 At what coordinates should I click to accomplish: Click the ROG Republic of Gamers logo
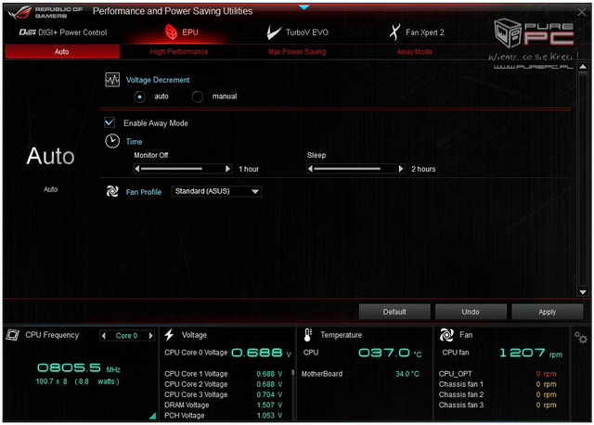coord(45,12)
